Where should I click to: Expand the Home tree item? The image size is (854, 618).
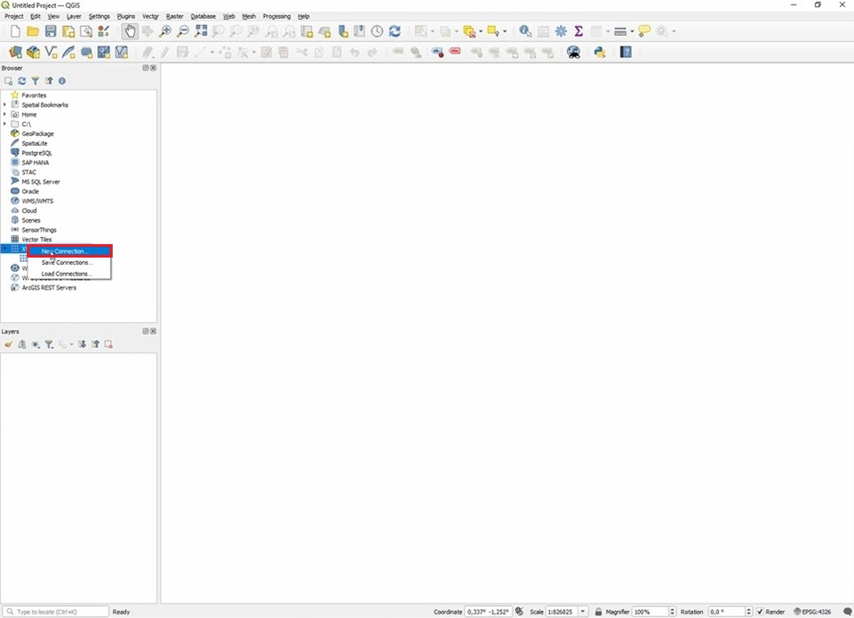[x=4, y=114]
